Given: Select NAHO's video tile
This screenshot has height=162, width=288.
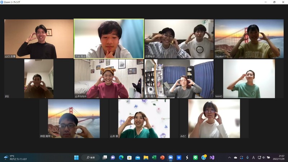Looking at the screenshot, I should [249, 79].
